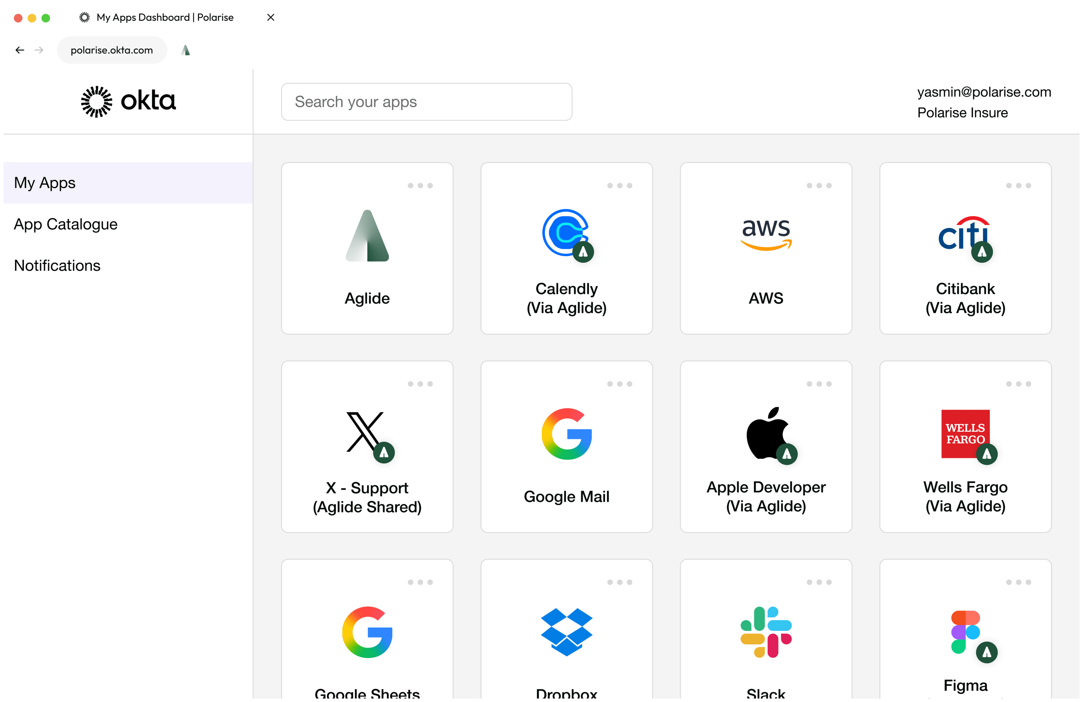Open the three-dot menu on the Google Sheets card
The image size is (1083, 702).
coord(420,582)
